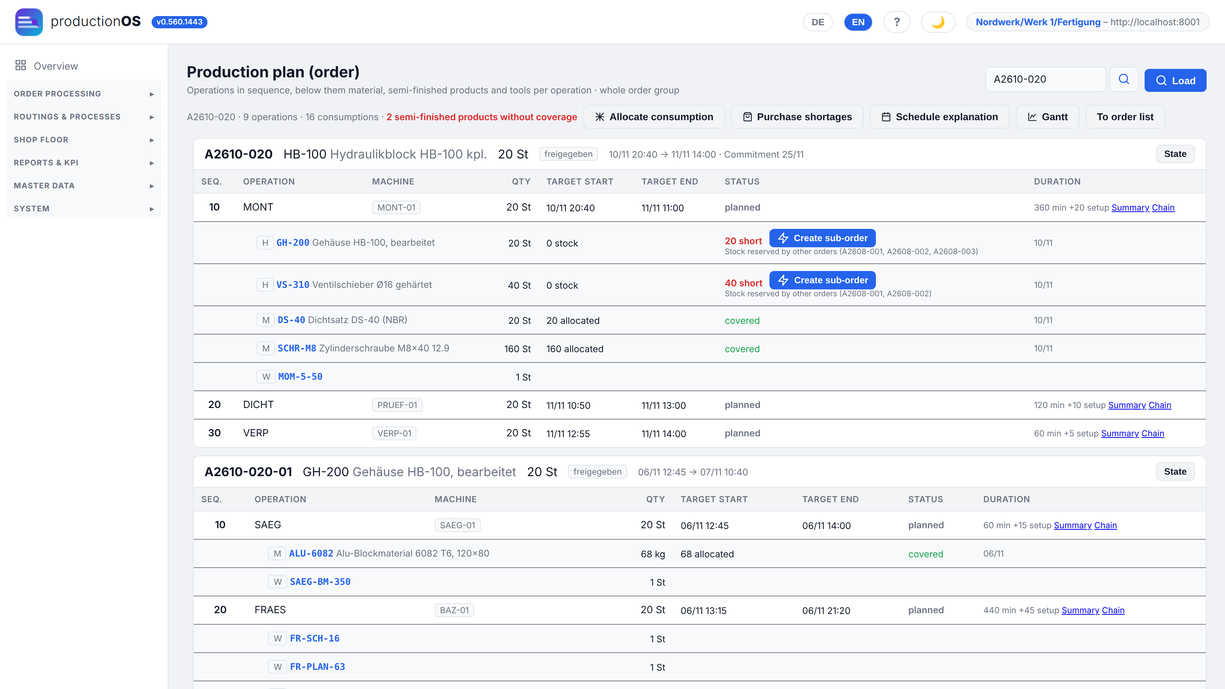This screenshot has width=1225, height=689.
Task: Open GH-200 item link
Action: click(293, 243)
